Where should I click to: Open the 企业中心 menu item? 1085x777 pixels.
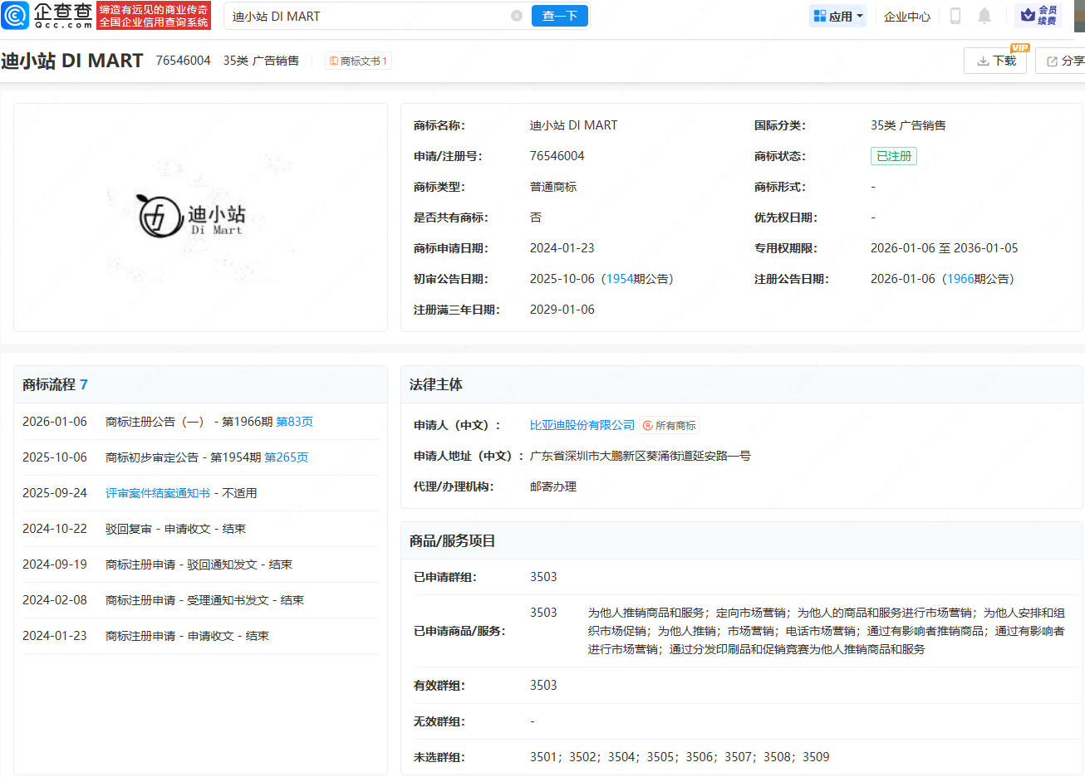[x=906, y=15]
